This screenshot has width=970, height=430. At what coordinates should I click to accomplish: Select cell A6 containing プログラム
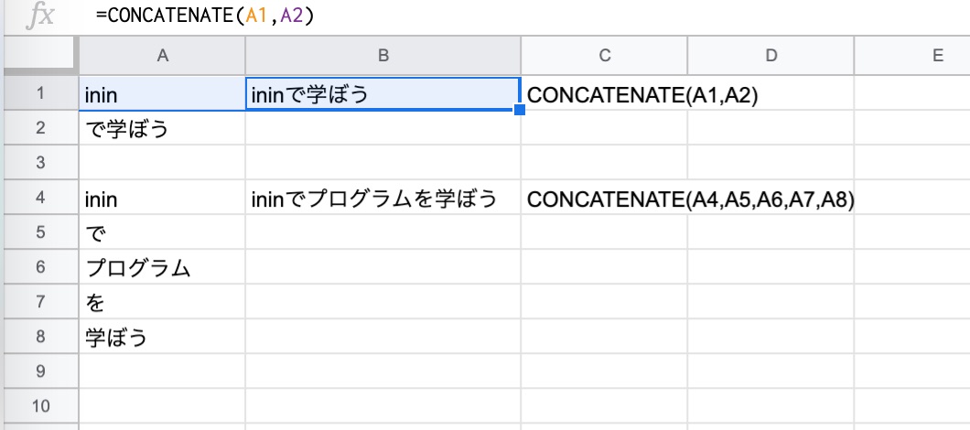tap(163, 267)
